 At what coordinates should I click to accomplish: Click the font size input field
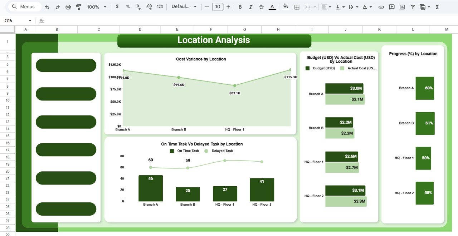pos(218,7)
